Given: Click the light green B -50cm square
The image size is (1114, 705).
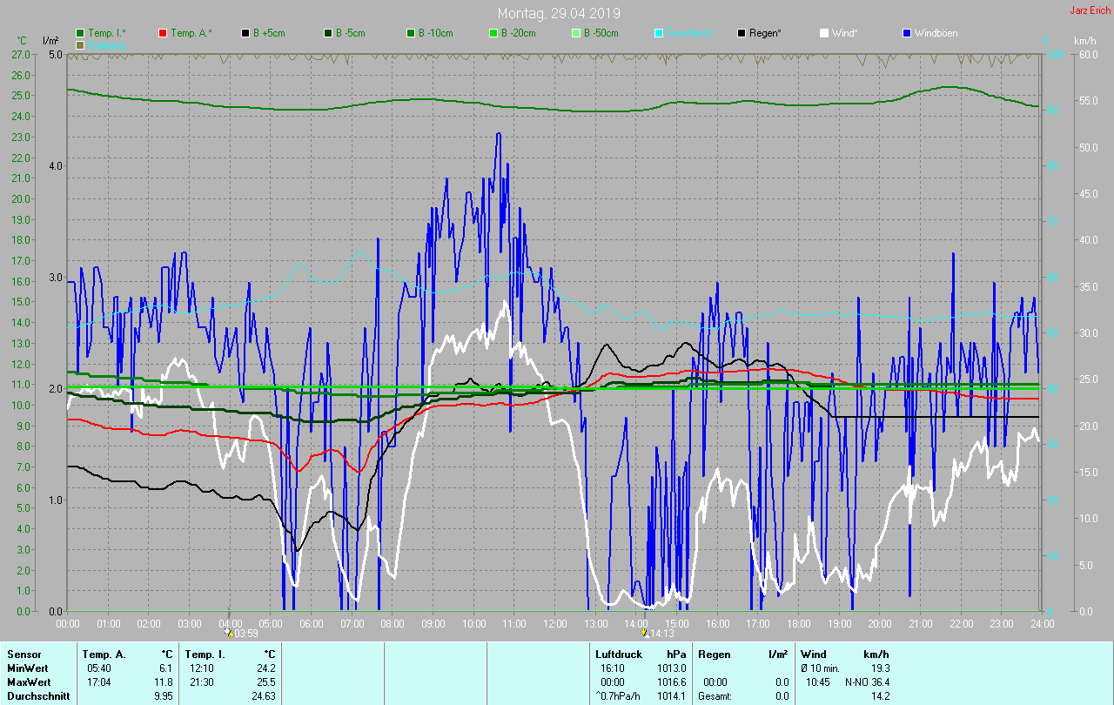Looking at the screenshot, I should point(575,33).
